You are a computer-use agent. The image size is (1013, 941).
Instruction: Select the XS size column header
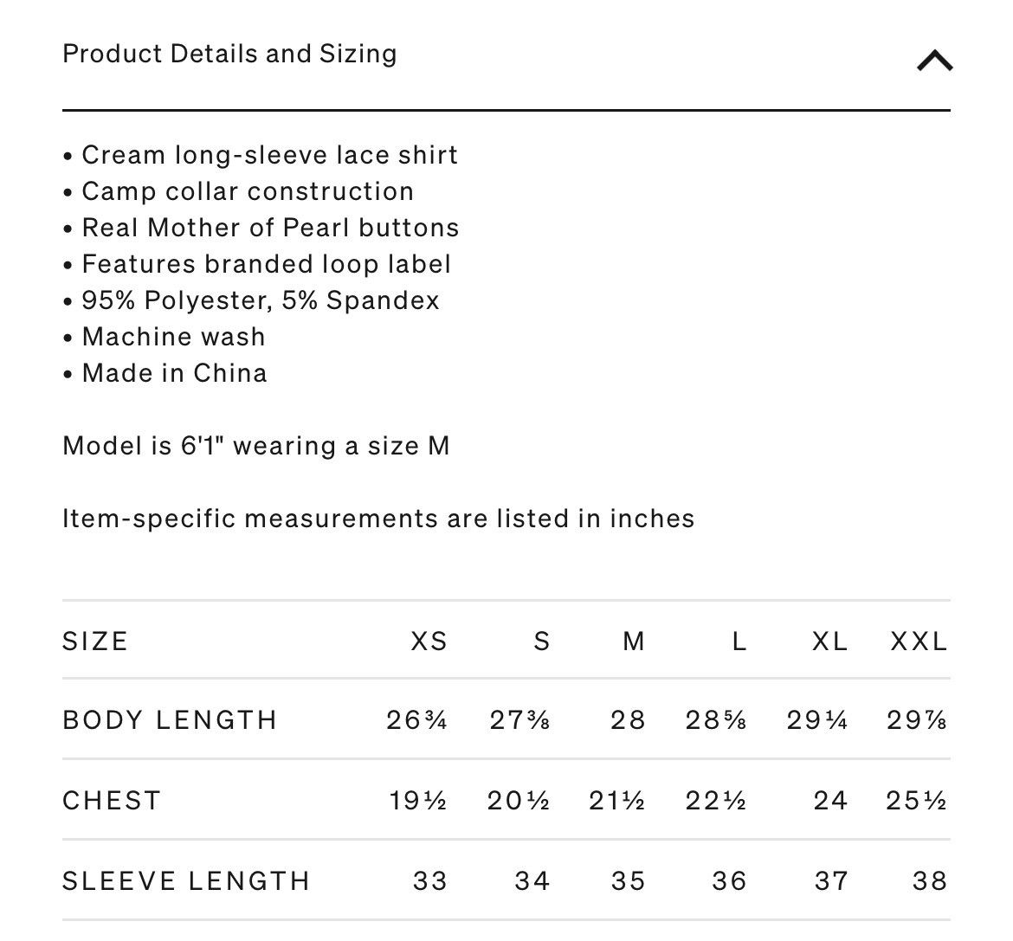[429, 641]
